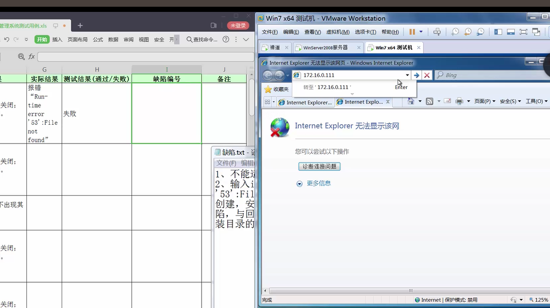This screenshot has width=550, height=308.
Task: Switch to first Internet Explorer... browser tab
Action: click(x=305, y=102)
